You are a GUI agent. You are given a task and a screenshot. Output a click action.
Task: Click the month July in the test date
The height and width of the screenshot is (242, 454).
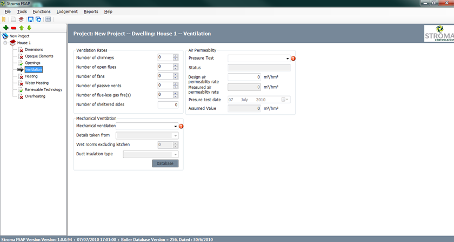244,100
